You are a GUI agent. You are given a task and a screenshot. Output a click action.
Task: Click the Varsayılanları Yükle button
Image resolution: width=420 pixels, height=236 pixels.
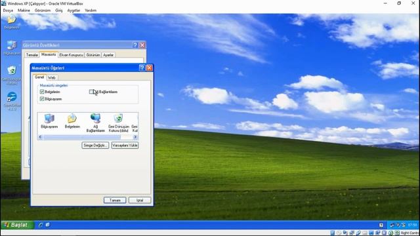[x=125, y=146]
